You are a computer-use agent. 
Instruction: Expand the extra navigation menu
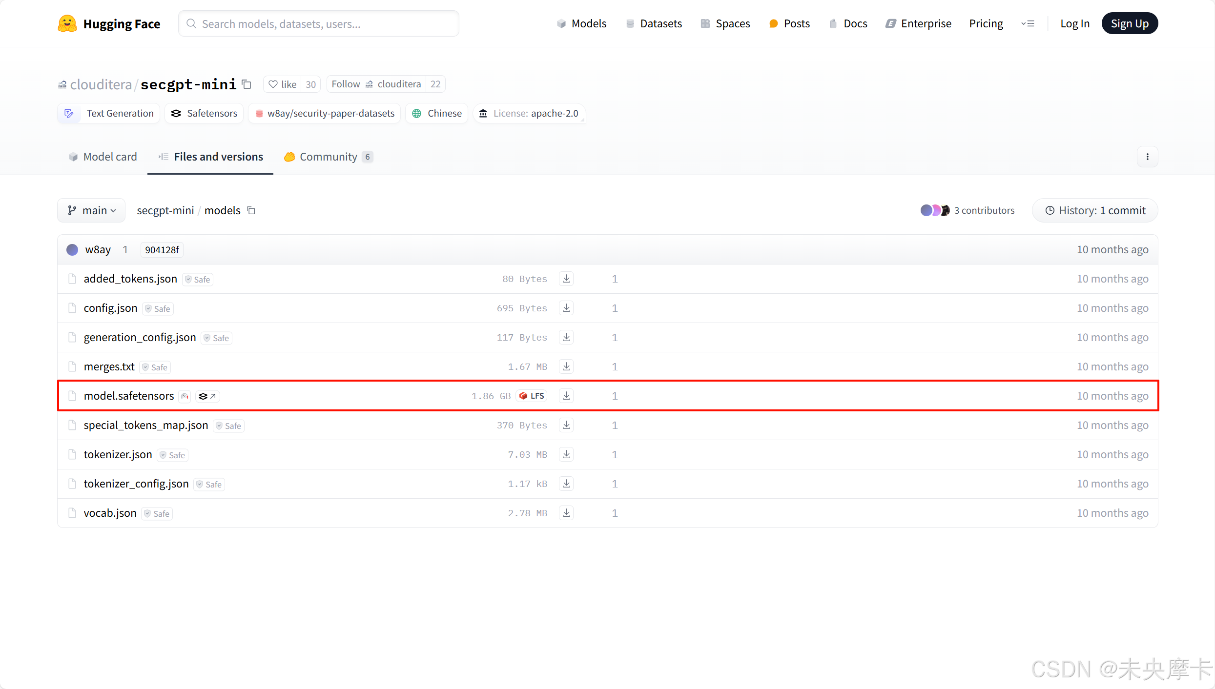pyautogui.click(x=1028, y=23)
